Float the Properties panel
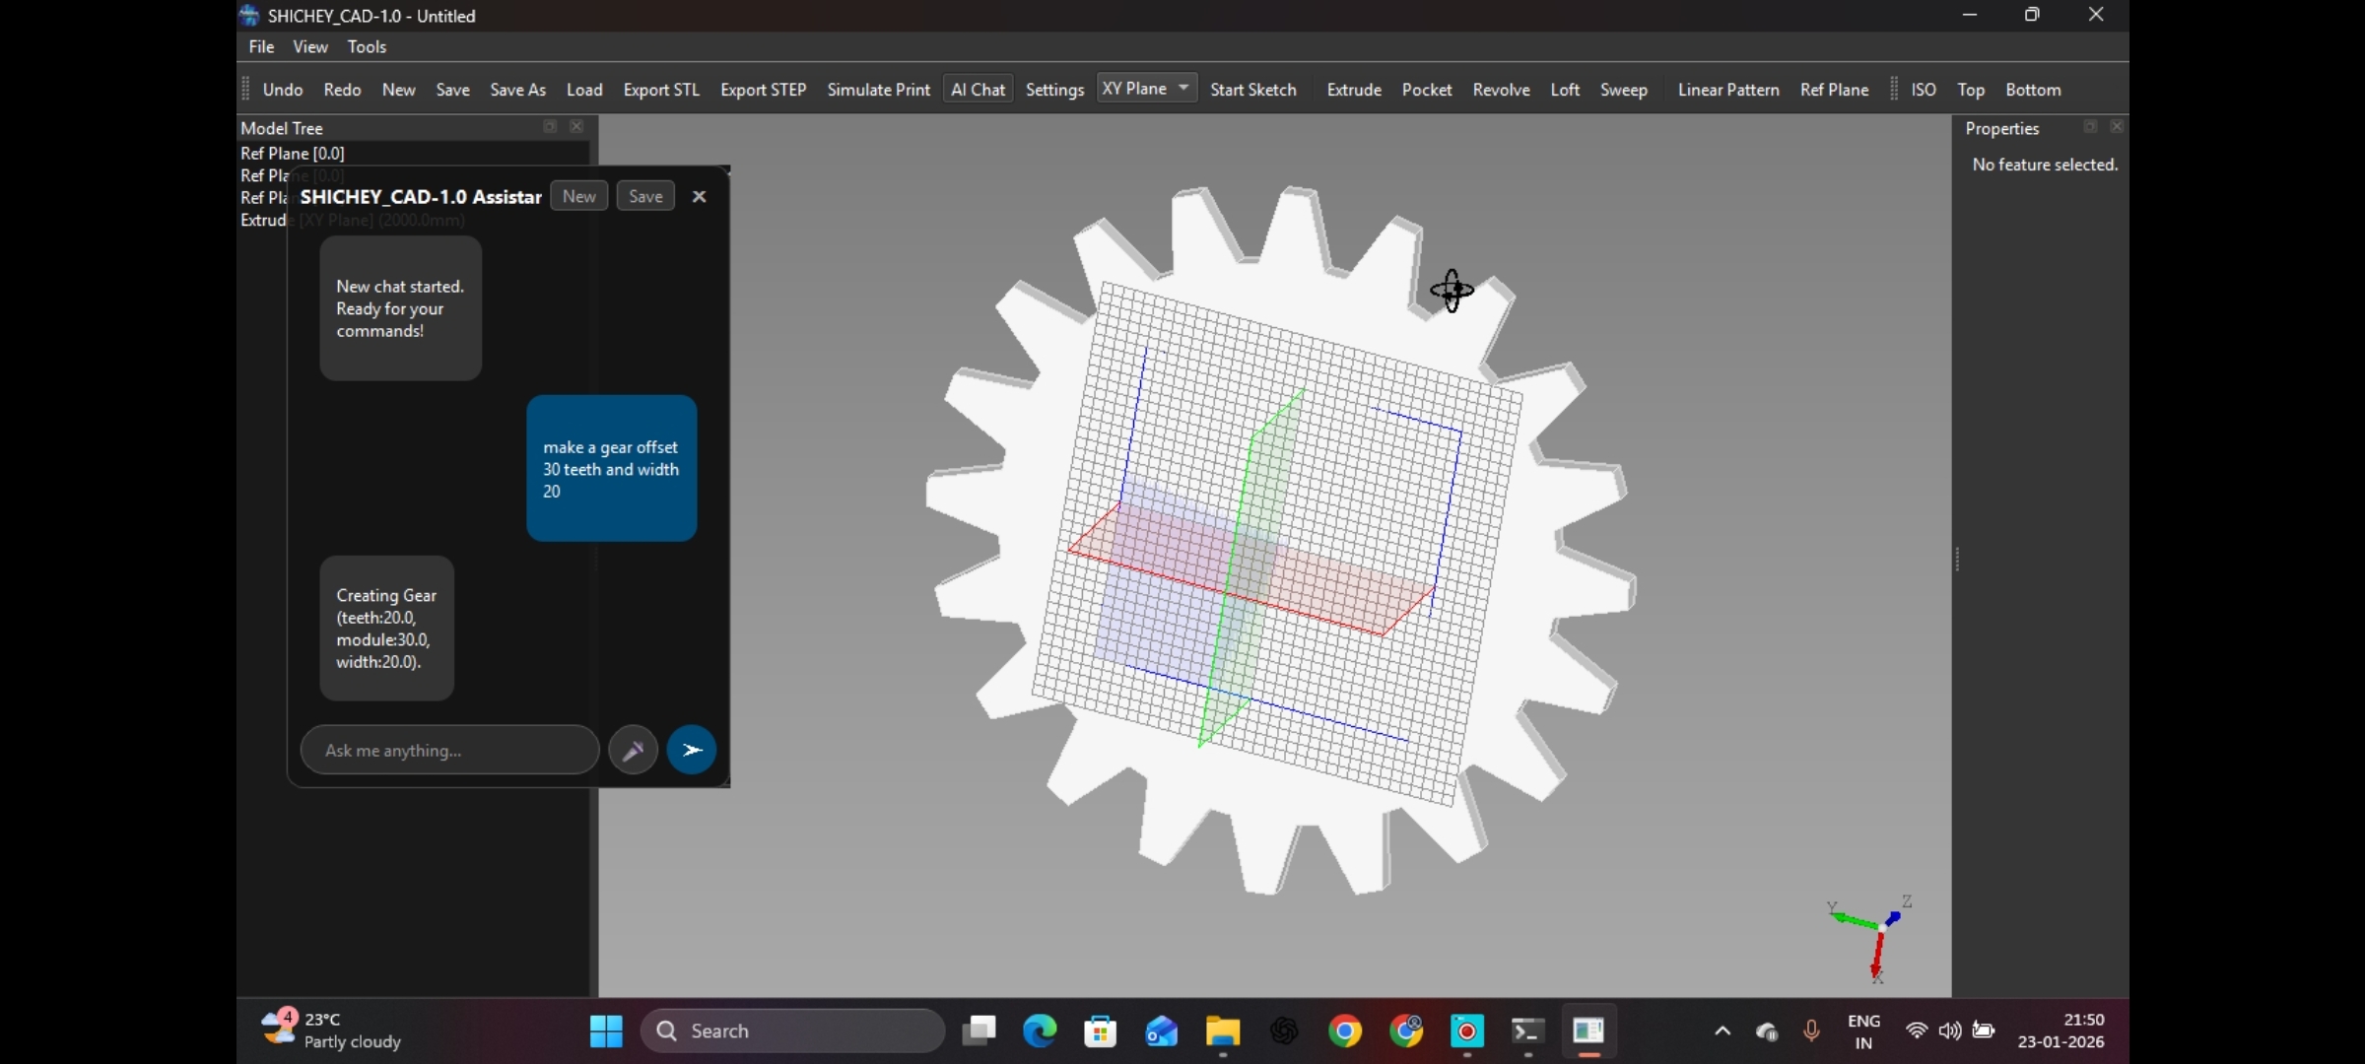Image resolution: width=2365 pixels, height=1064 pixels. tap(2089, 126)
